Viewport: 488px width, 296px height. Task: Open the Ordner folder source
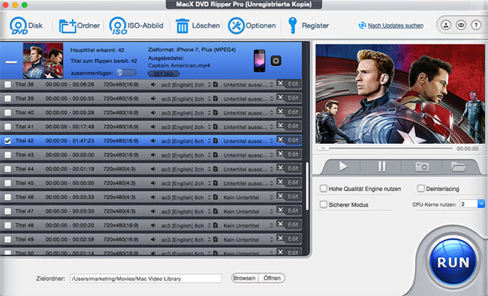click(x=80, y=25)
